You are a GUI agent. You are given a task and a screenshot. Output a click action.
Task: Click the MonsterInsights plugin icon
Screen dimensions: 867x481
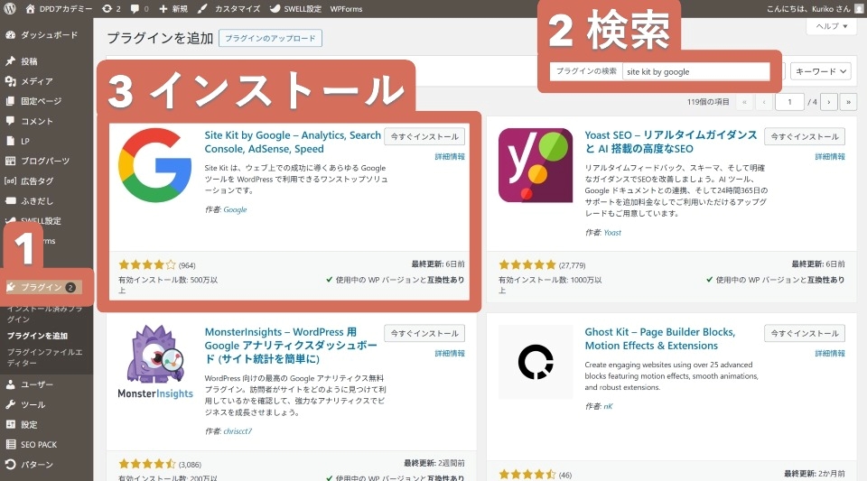(x=154, y=362)
